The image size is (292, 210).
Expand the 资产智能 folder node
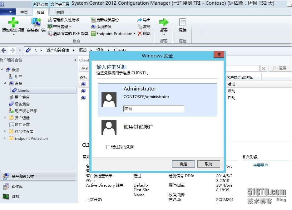tap(5, 118)
